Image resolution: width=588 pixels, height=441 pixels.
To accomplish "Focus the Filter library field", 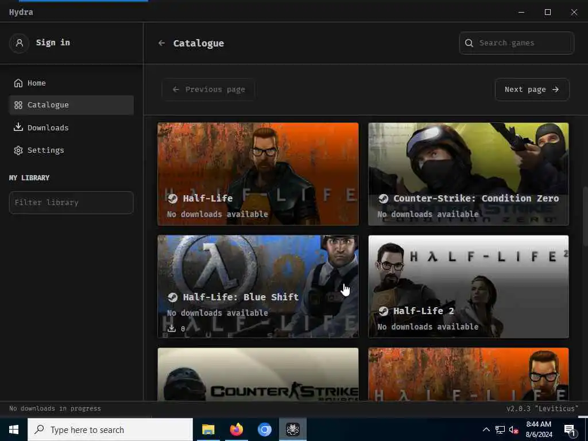I will point(71,203).
